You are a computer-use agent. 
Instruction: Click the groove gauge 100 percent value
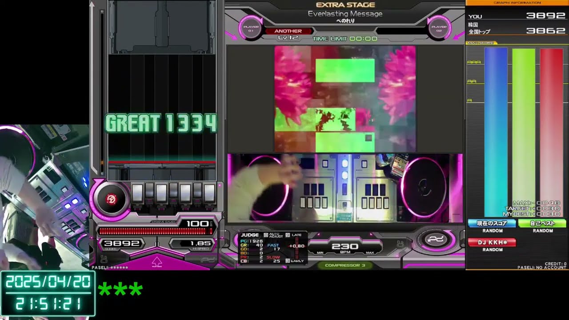click(x=197, y=224)
